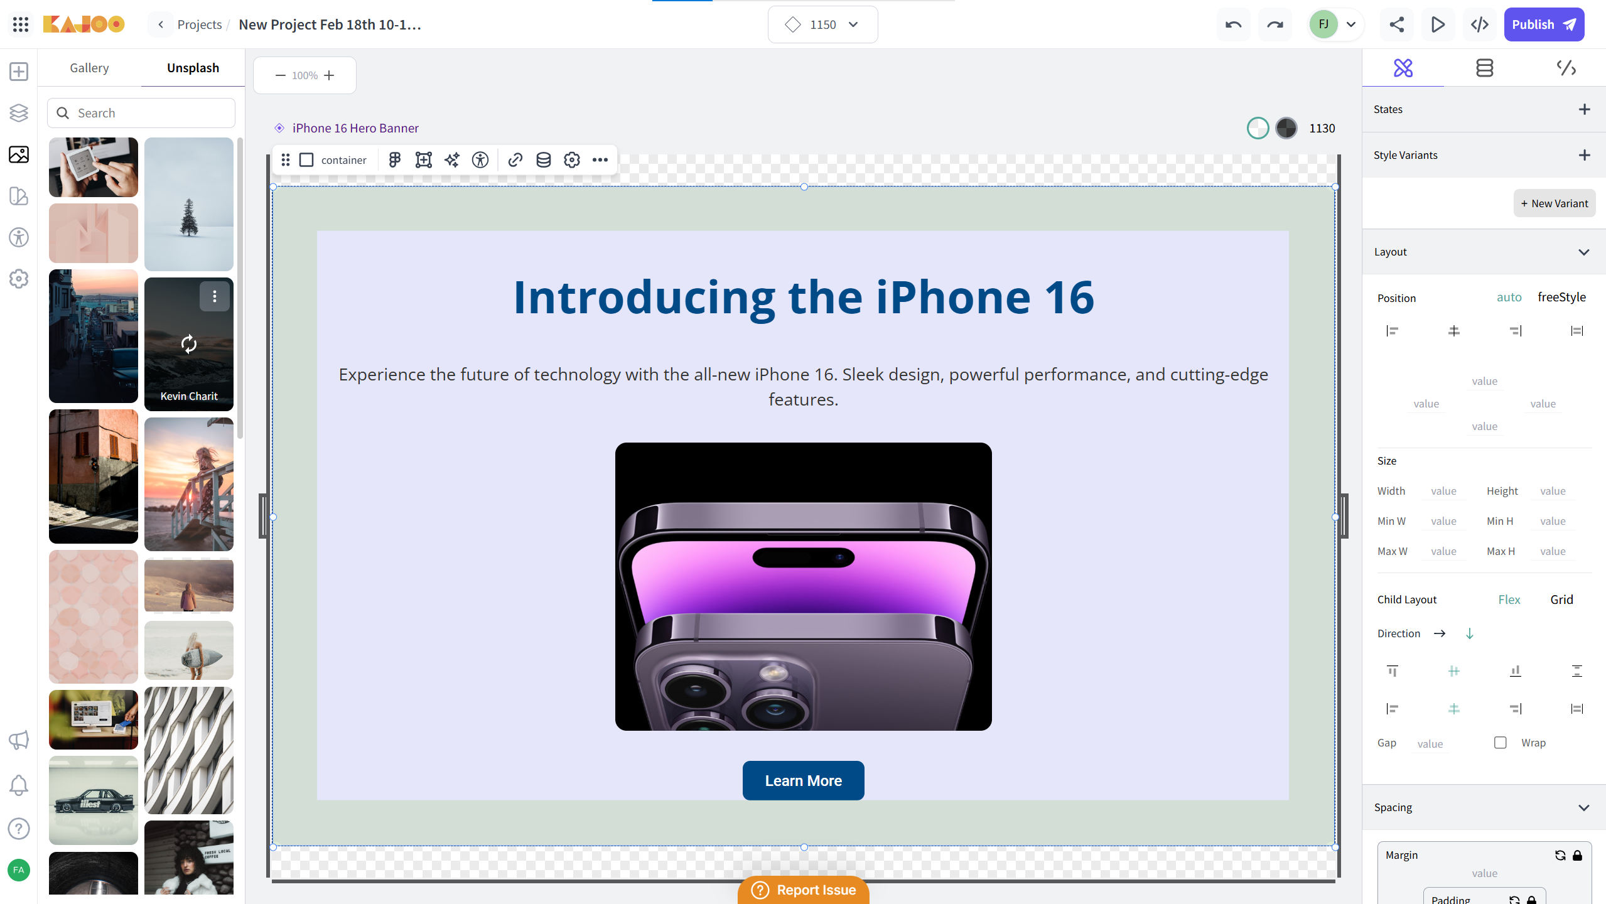1606x904 pixels.
Task: Click the Figma import icon in container toolbar
Action: point(394,160)
